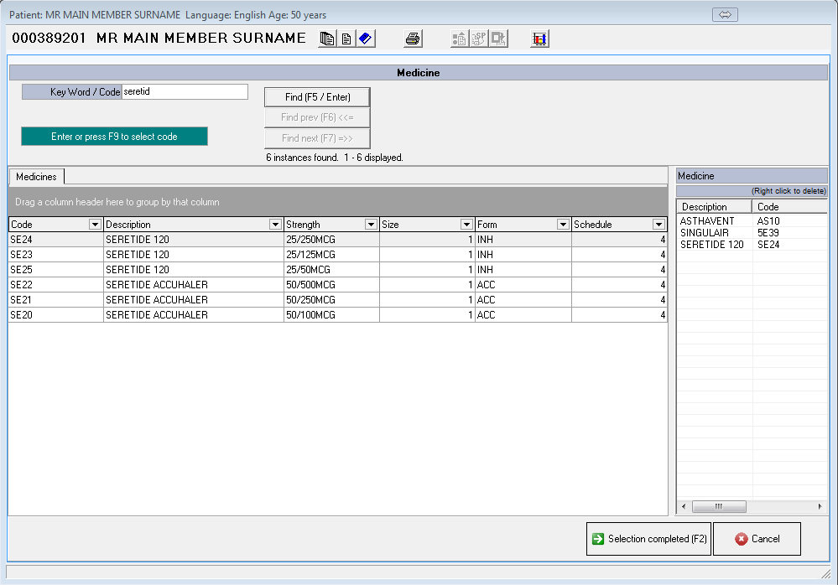Open the bar chart icon

coord(539,39)
